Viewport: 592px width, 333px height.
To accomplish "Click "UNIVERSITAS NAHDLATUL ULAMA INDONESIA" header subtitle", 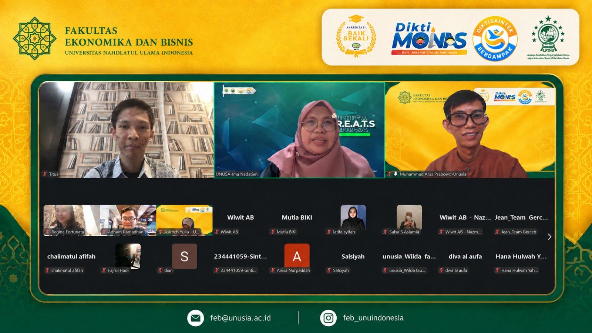I will coord(129,53).
